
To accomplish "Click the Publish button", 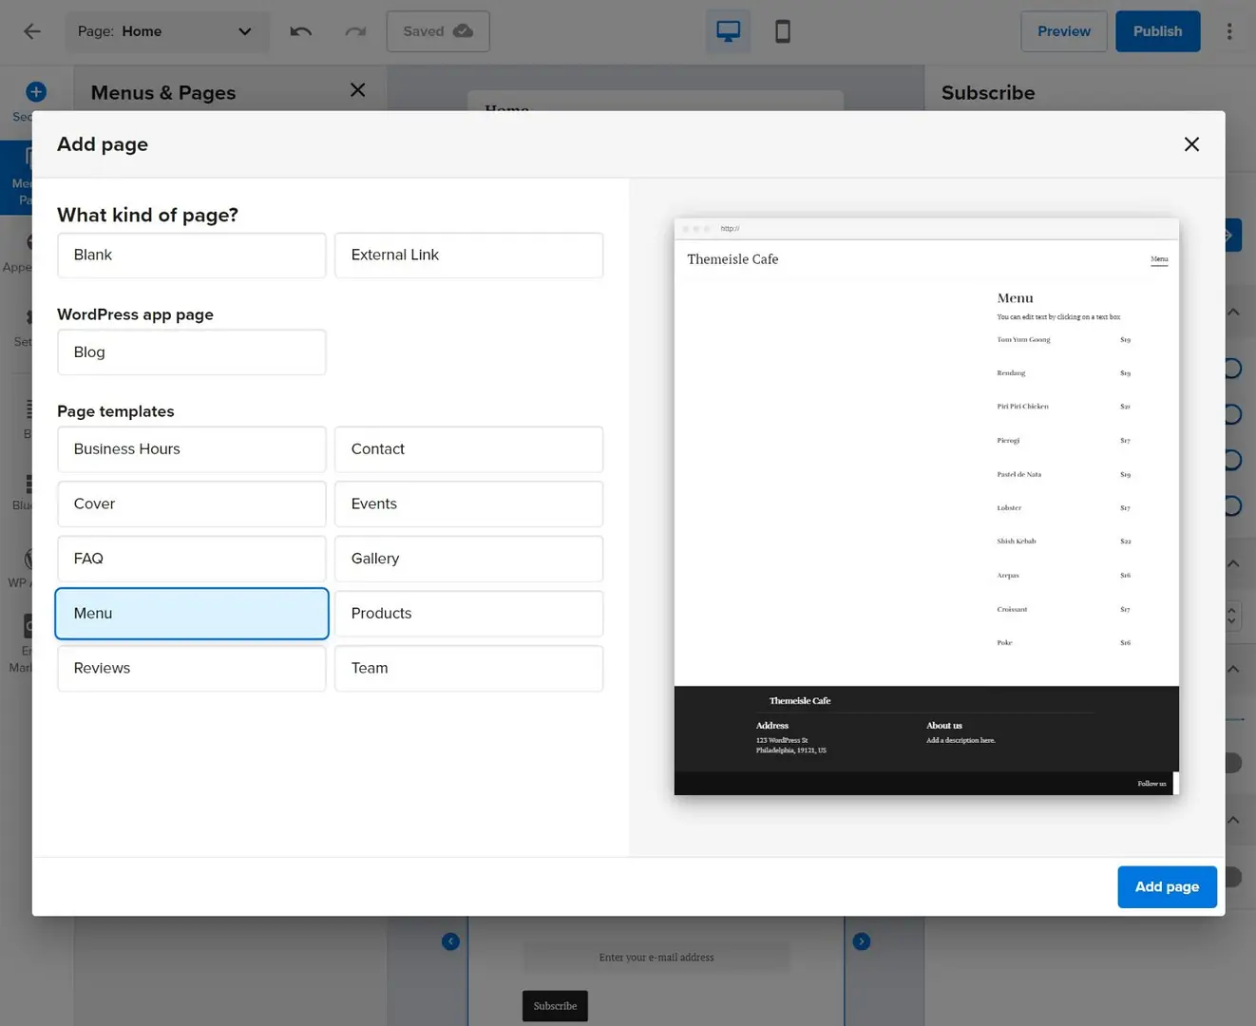I will tap(1157, 30).
